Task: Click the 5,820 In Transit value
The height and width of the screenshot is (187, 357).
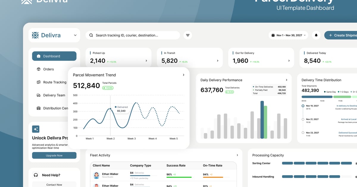Action: click(x=170, y=61)
